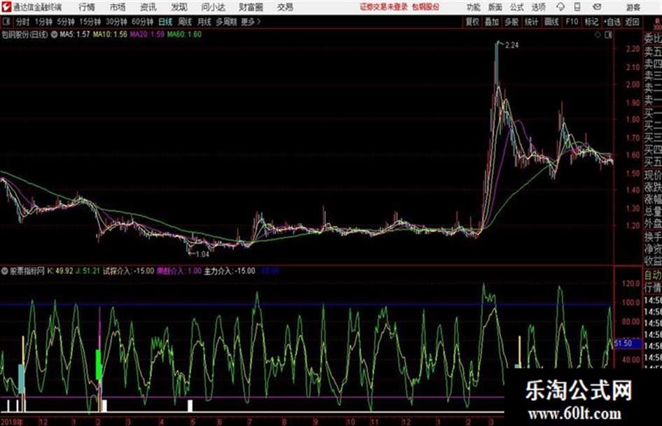Image resolution: width=662 pixels, height=426 pixels.
Task: Open the 版面 menu
Action: click(495, 7)
